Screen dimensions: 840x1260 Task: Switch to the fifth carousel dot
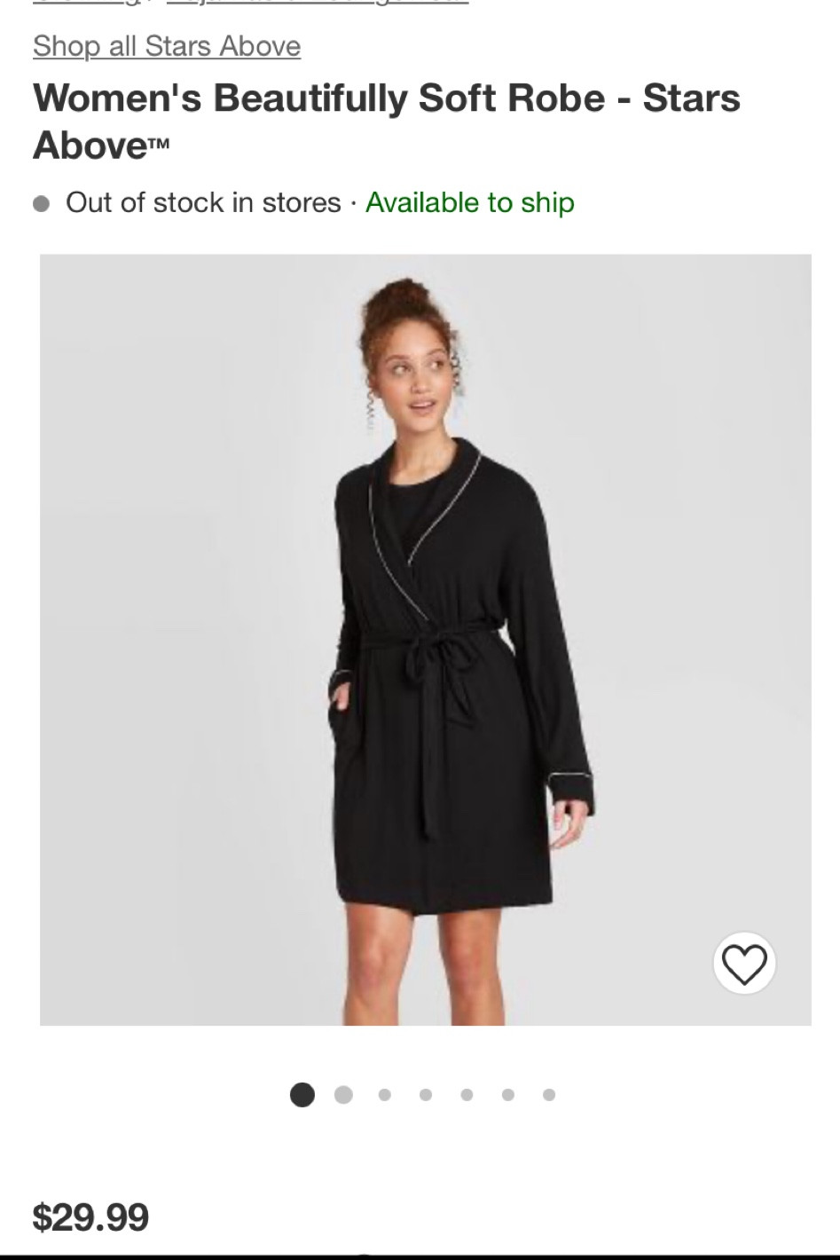(x=467, y=1095)
